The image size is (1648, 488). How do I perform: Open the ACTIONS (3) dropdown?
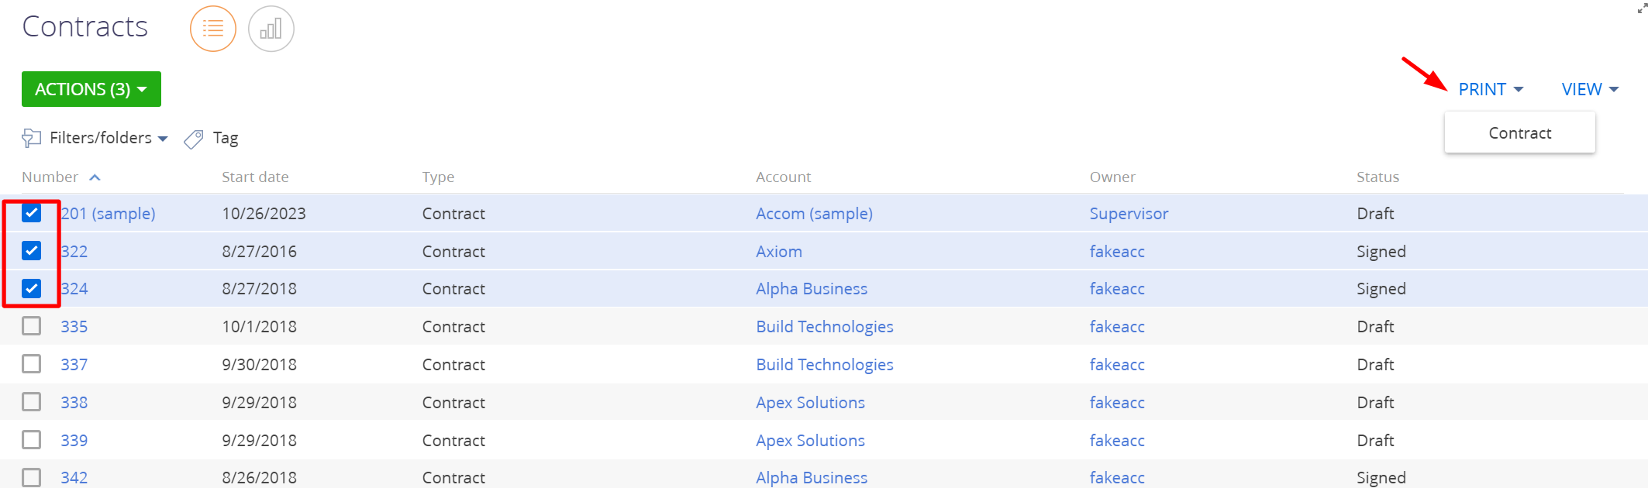coord(91,89)
